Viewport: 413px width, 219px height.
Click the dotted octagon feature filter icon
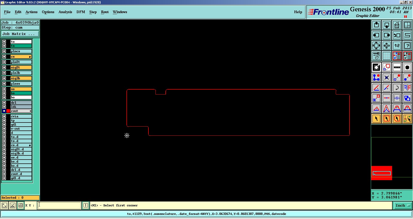pyautogui.click(x=407, y=67)
